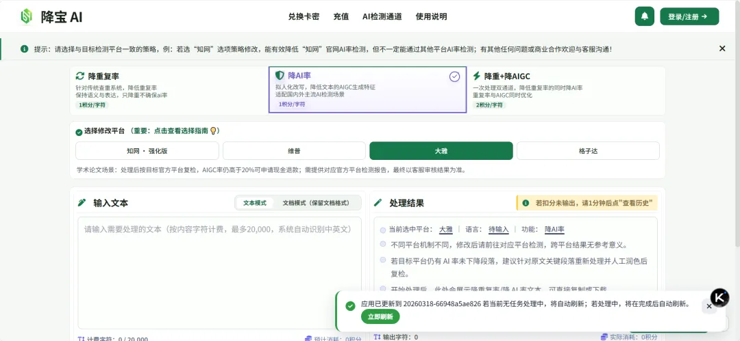Choose 知网 · 强化版 platform
Image resolution: width=740 pixels, height=341 pixels.
point(147,151)
